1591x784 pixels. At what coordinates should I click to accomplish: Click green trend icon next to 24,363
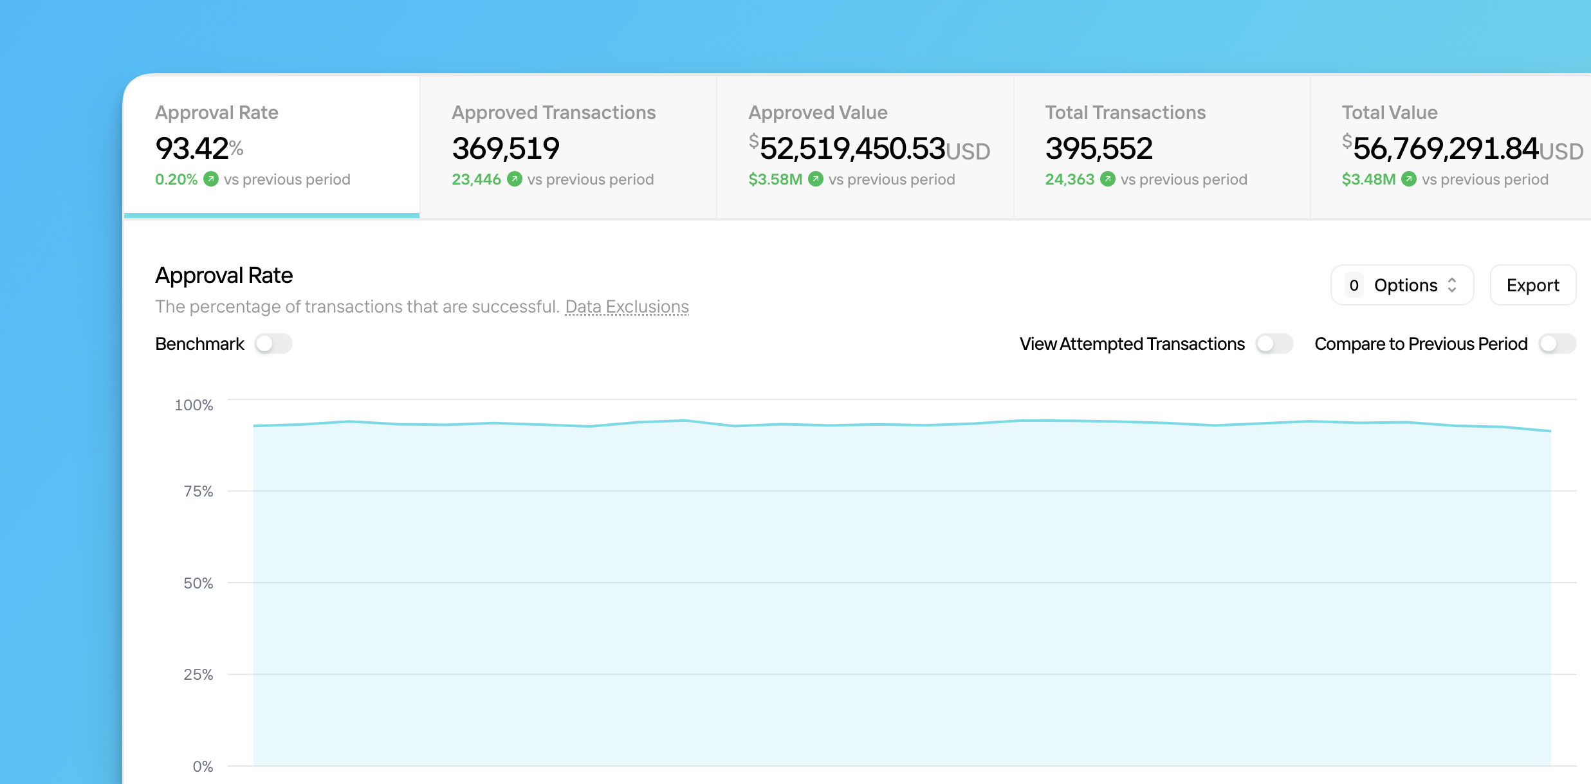1108,179
